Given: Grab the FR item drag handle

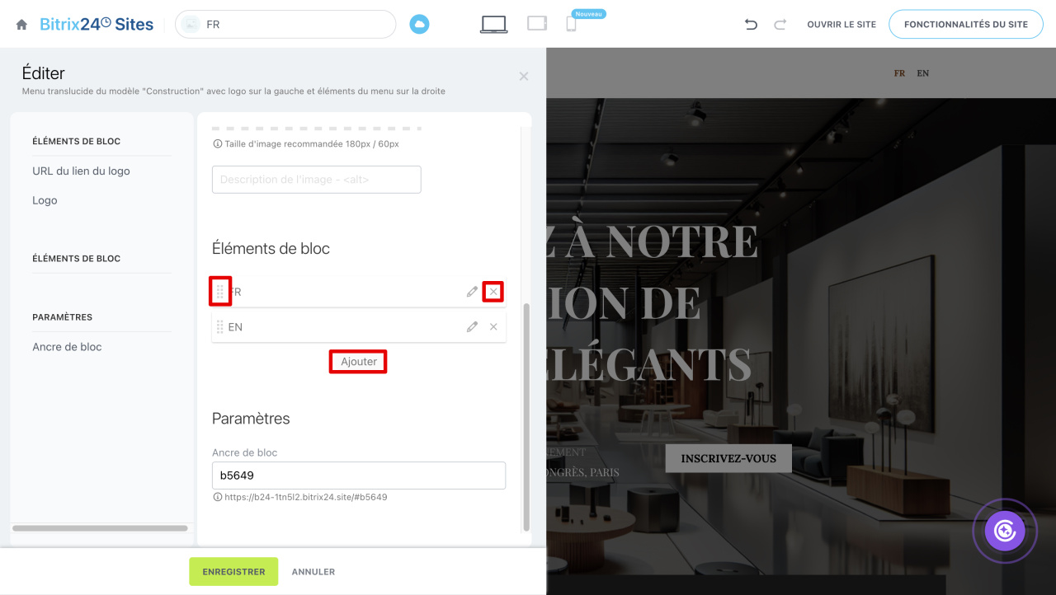Looking at the screenshot, I should [220, 292].
